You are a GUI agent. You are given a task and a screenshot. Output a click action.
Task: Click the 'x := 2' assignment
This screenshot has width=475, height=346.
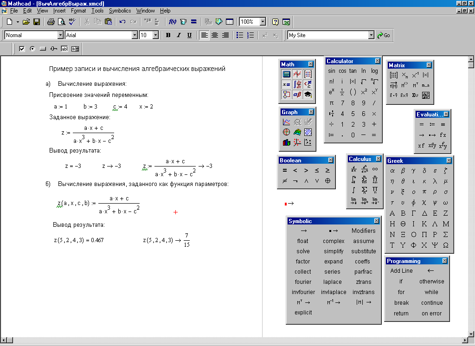[146, 107]
